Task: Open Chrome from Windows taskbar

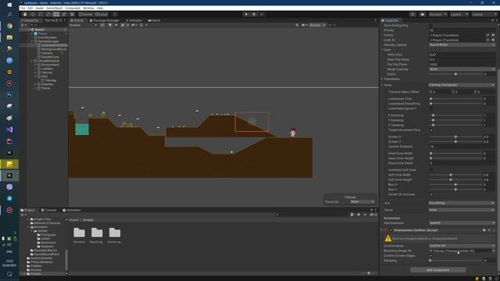Action: [9, 26]
